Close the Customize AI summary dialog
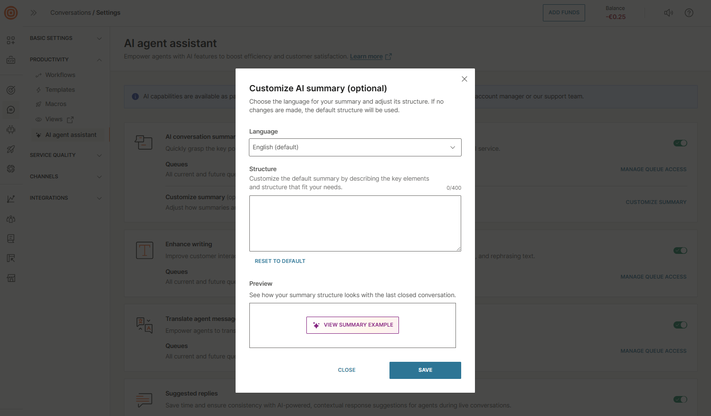 [x=465, y=79]
